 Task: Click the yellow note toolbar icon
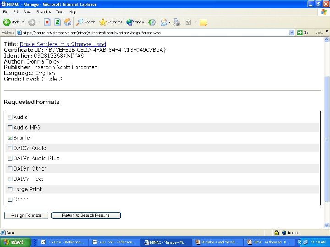[x=203, y=22]
